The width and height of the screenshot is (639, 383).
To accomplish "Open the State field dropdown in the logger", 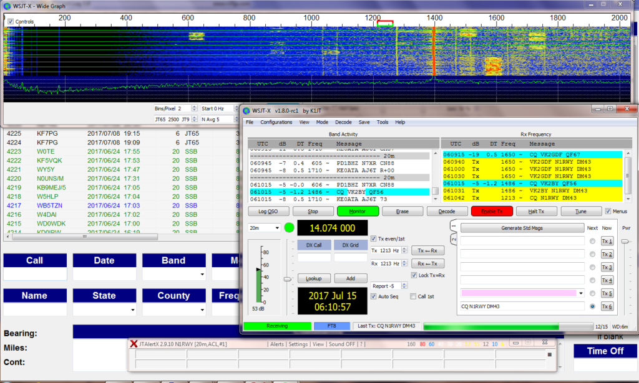I will (132, 310).
